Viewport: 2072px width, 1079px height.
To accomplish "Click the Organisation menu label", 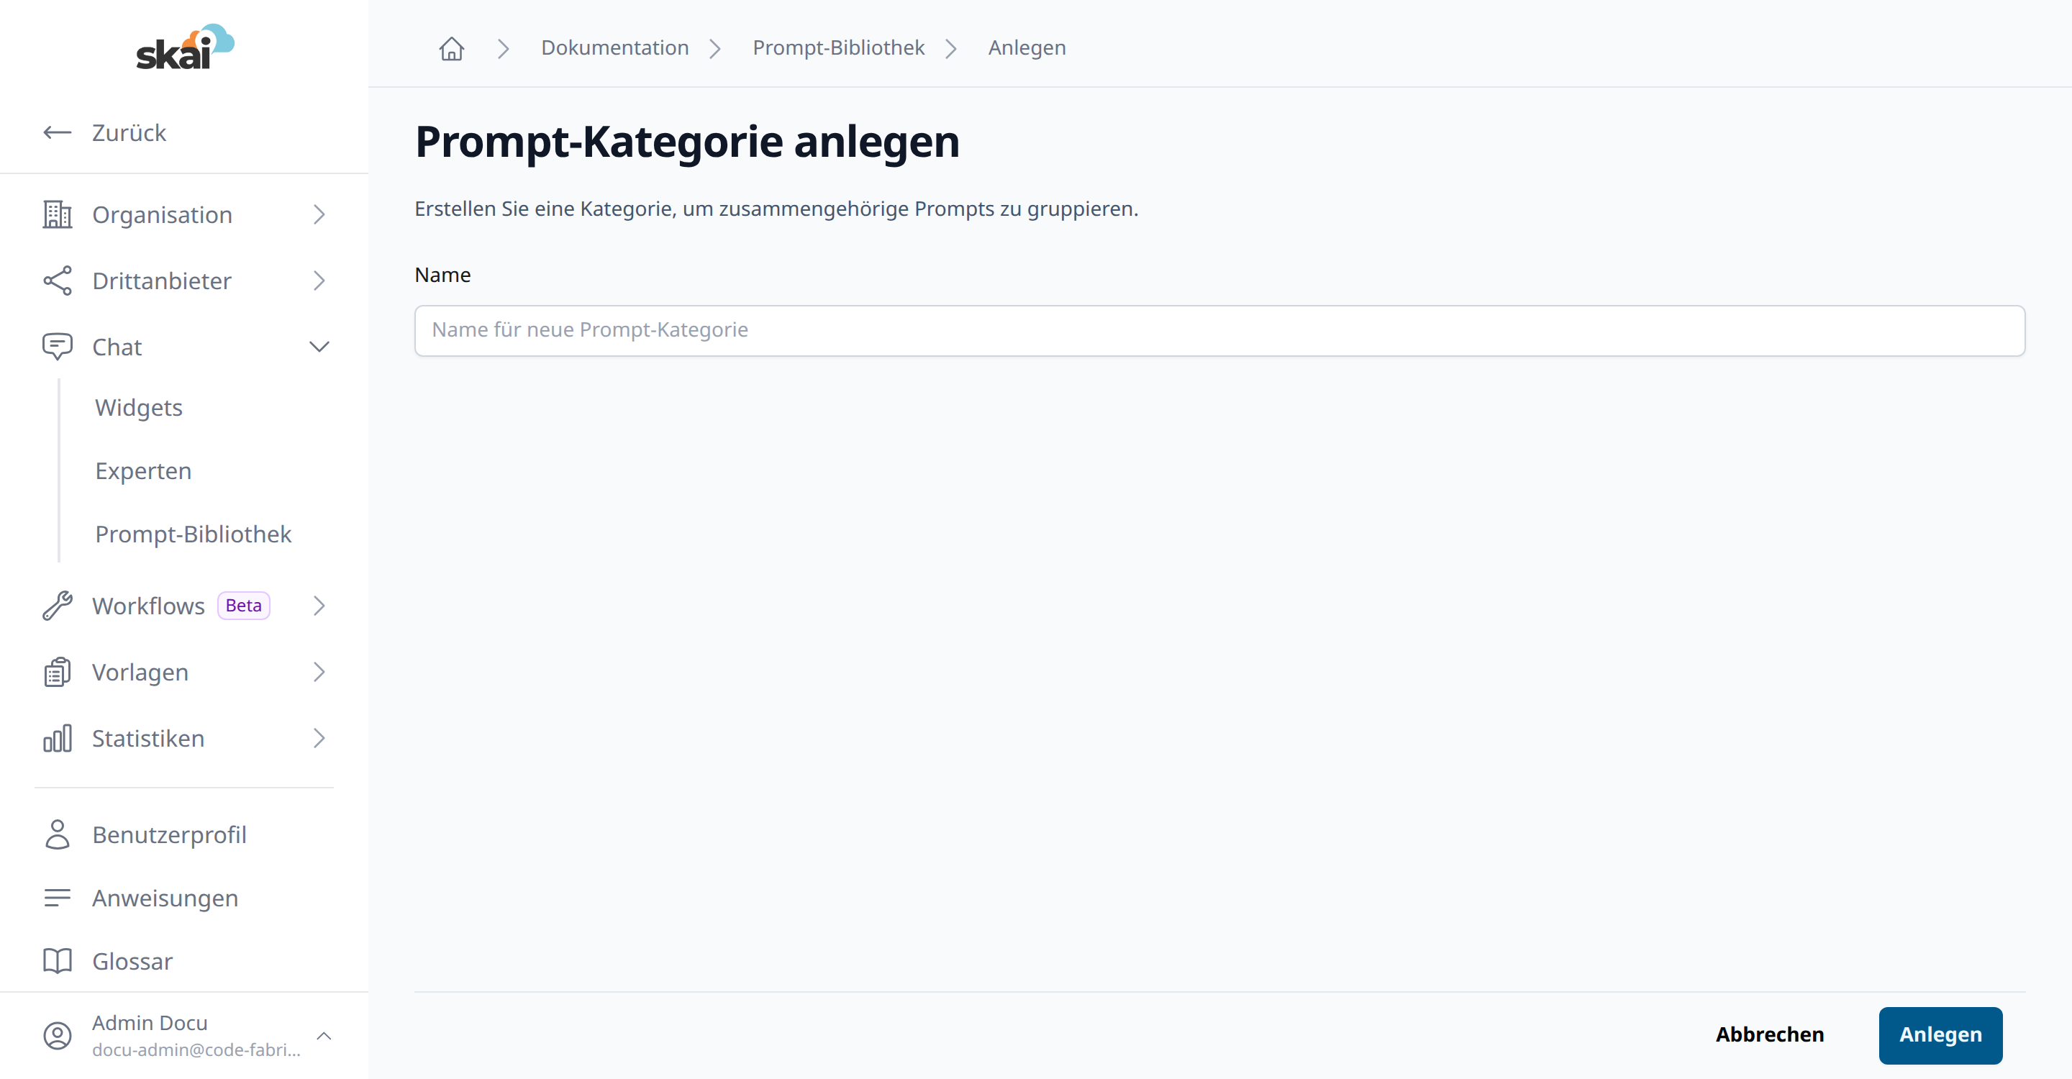I will click(162, 214).
